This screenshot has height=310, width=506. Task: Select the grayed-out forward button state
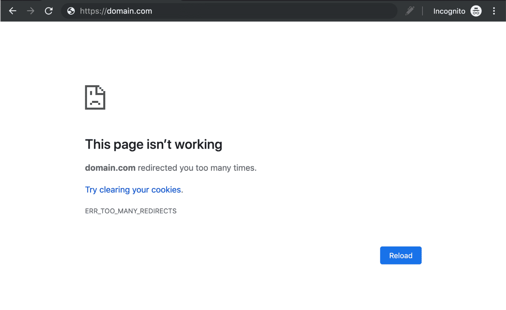click(31, 11)
